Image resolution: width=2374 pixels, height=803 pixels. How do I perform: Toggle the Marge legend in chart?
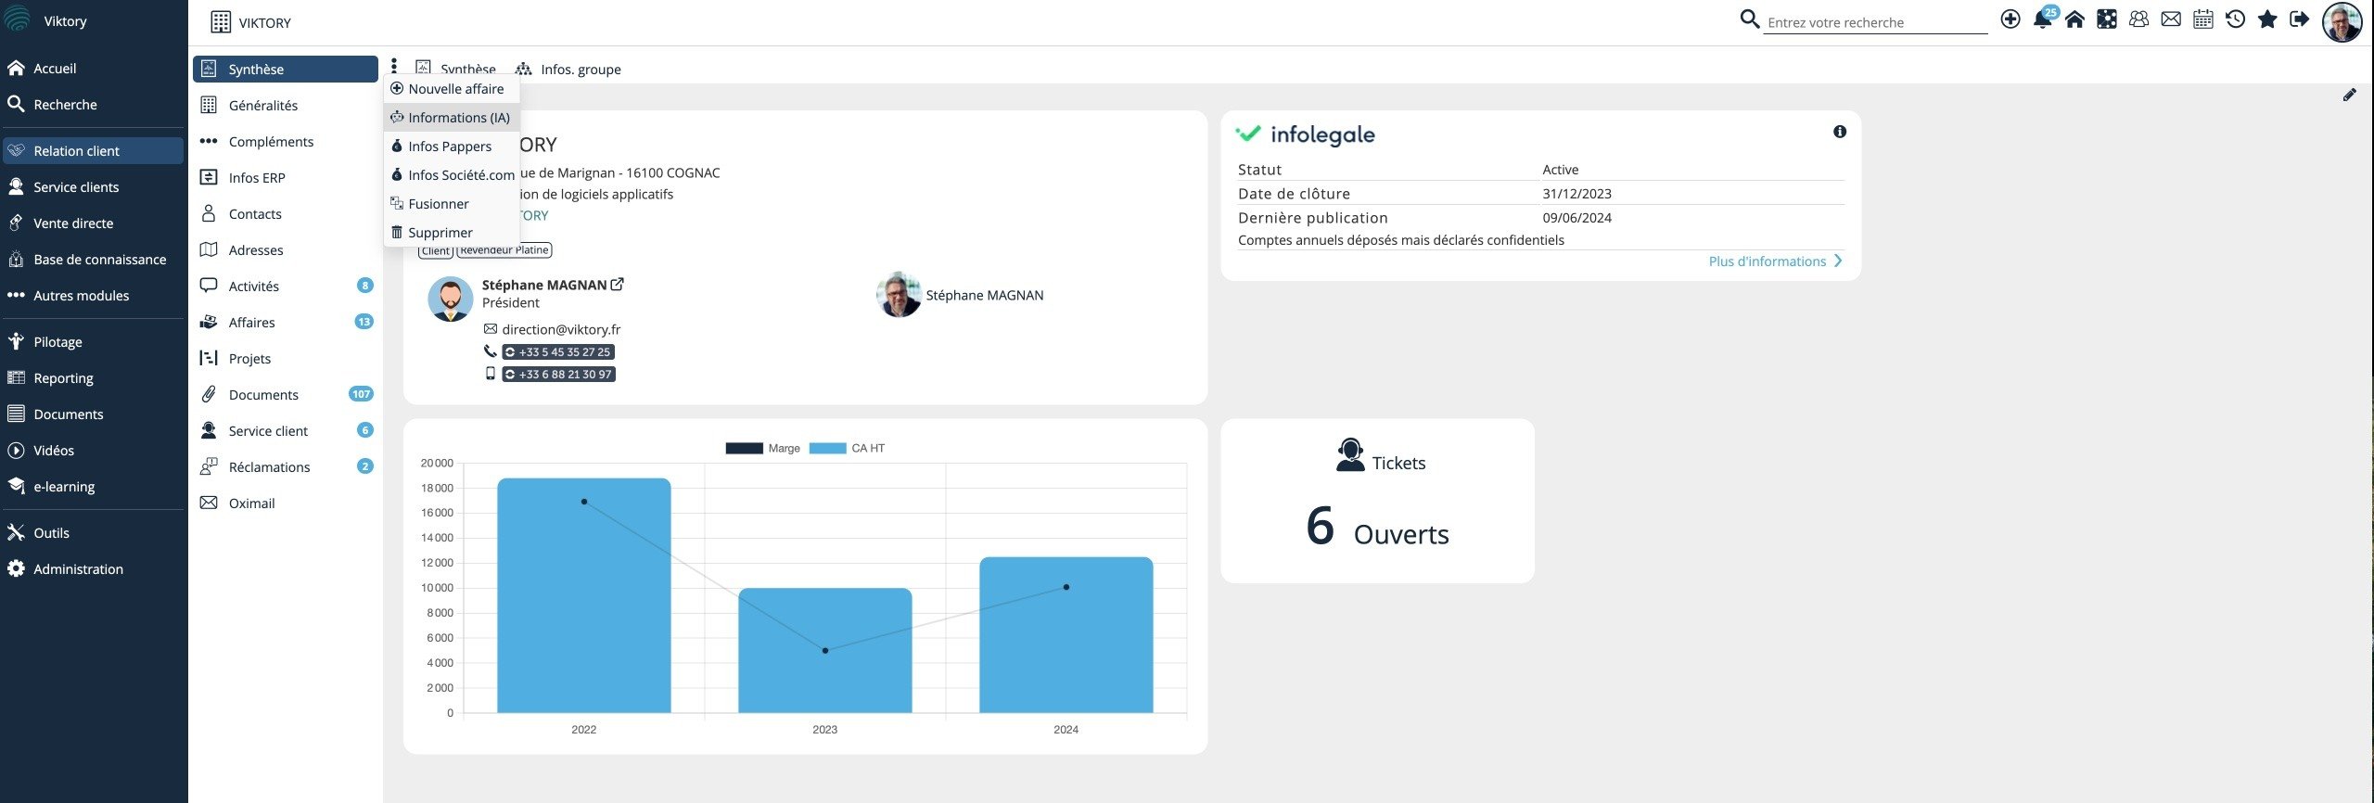click(762, 448)
